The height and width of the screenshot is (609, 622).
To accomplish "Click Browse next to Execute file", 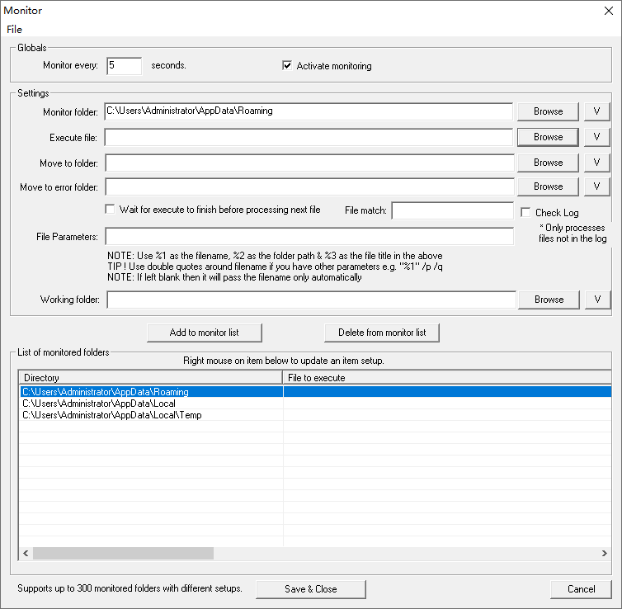I will click(548, 137).
